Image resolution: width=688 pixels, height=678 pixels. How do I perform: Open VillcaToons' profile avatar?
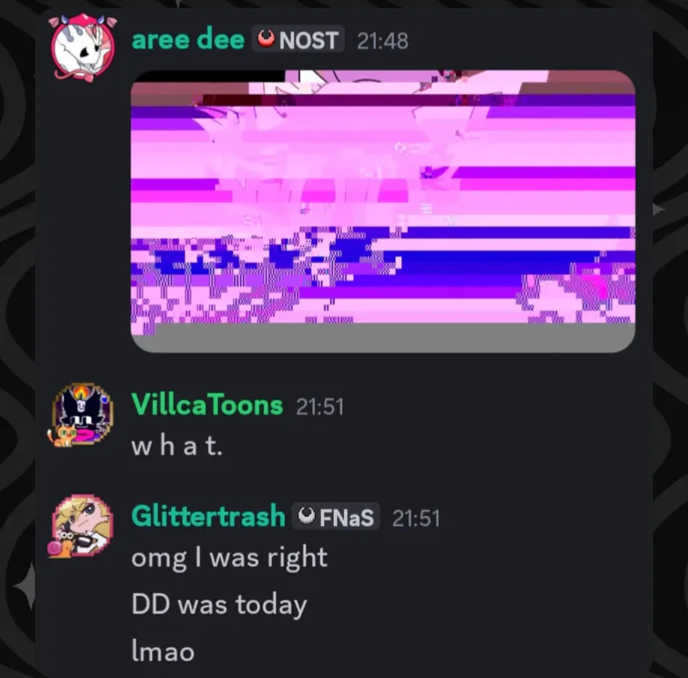coord(82,415)
